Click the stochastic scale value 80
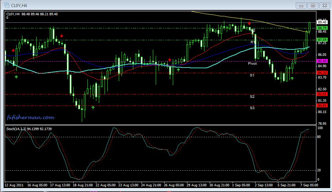The height and width of the screenshot is (192, 332). [319, 137]
